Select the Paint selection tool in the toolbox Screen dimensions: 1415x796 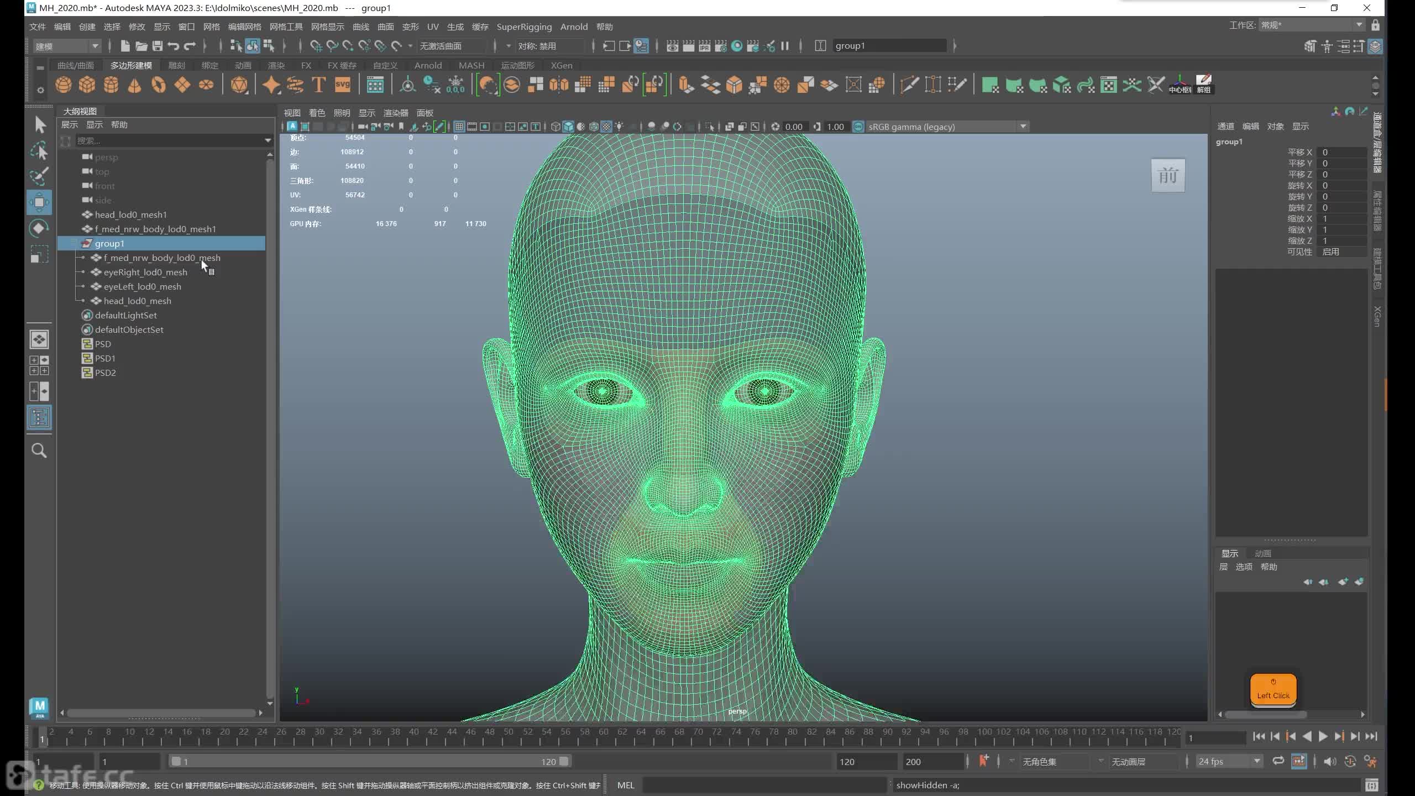[x=39, y=176]
